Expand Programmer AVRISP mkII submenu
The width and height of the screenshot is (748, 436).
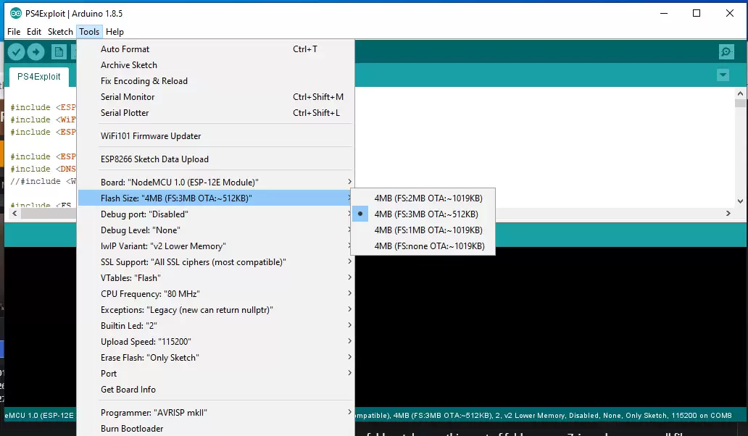click(x=215, y=413)
